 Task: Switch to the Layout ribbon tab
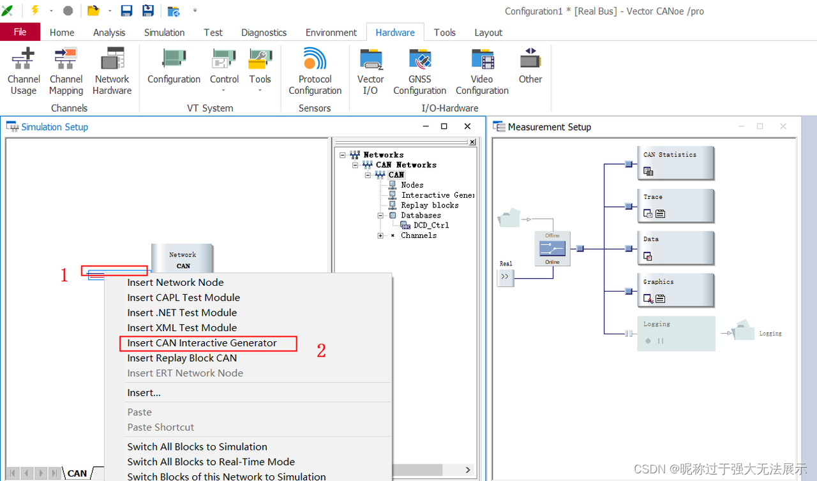(x=488, y=33)
